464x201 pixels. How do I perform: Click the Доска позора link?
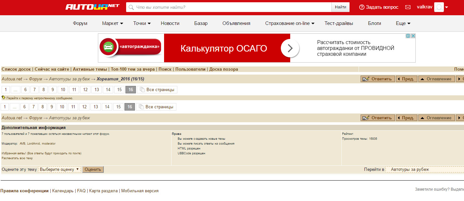click(x=223, y=69)
